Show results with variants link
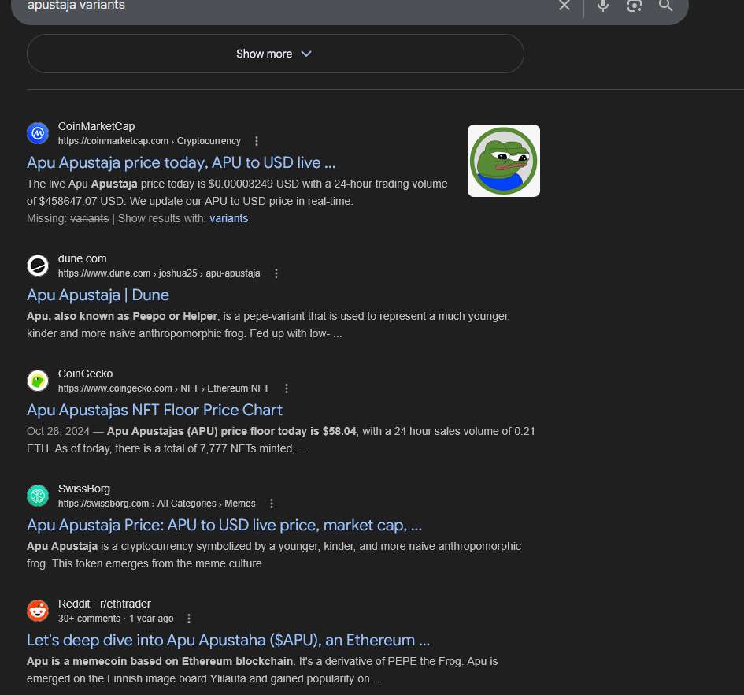The width and height of the screenshot is (744, 695). [x=228, y=218]
